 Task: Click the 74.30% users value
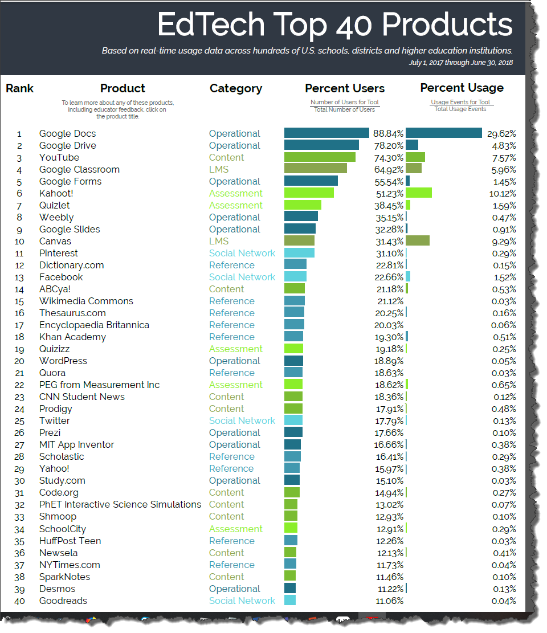389,158
